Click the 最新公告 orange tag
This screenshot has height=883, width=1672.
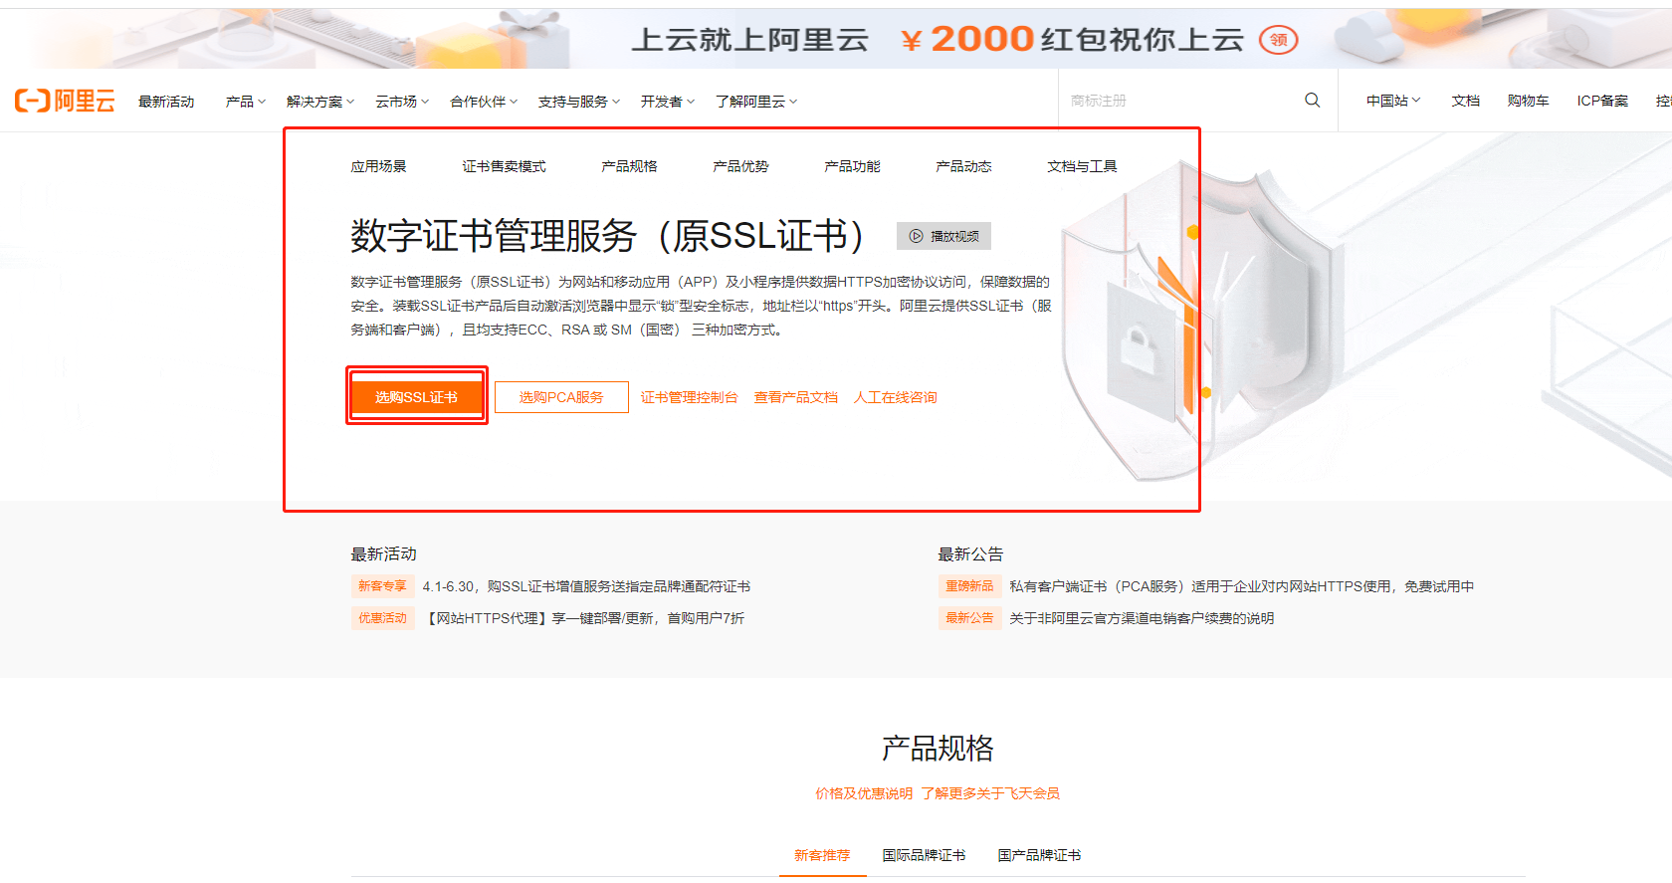tap(969, 618)
